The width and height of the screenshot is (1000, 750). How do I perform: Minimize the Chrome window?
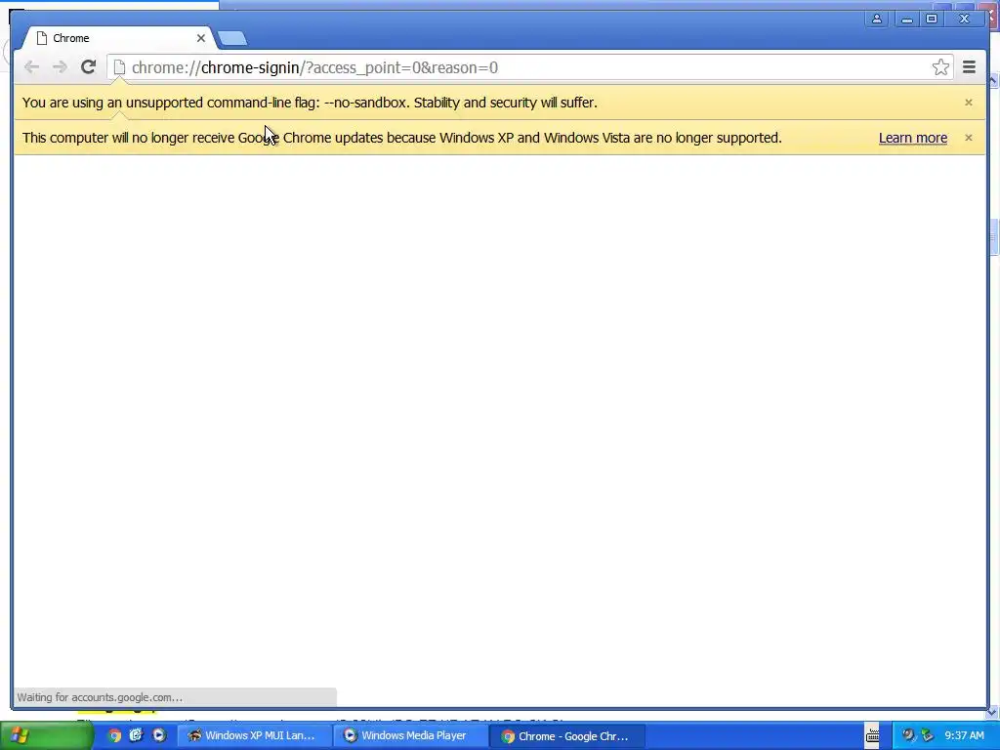[906, 20]
